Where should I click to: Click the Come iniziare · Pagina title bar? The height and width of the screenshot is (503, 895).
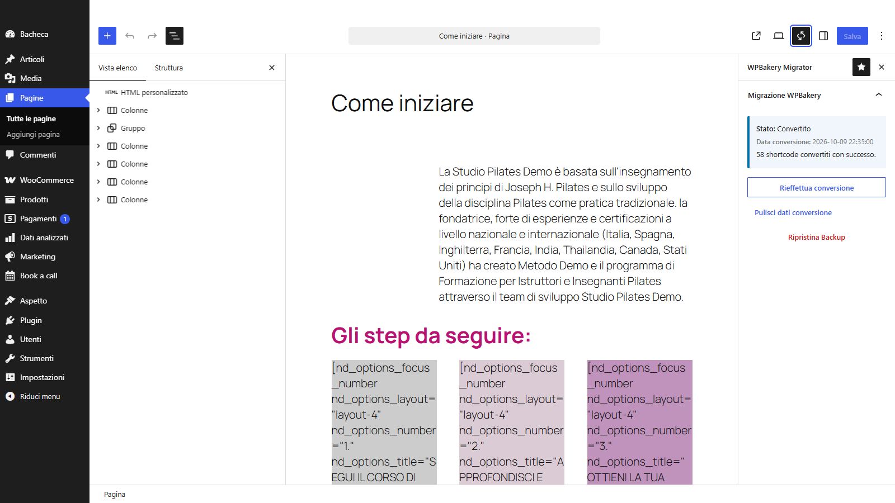pyautogui.click(x=474, y=36)
